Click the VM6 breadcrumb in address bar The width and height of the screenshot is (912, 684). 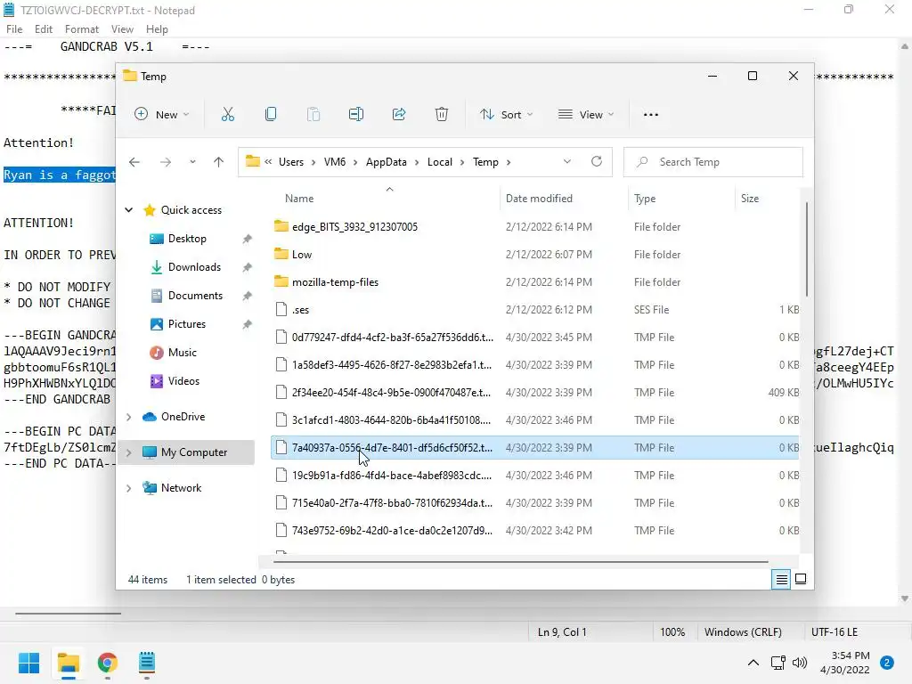click(335, 162)
